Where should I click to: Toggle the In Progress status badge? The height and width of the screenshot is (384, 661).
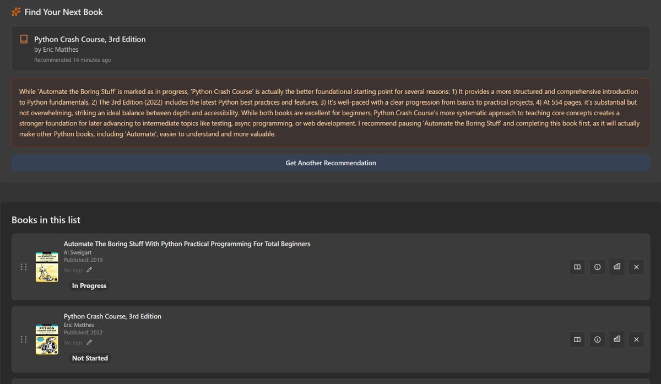tap(89, 285)
